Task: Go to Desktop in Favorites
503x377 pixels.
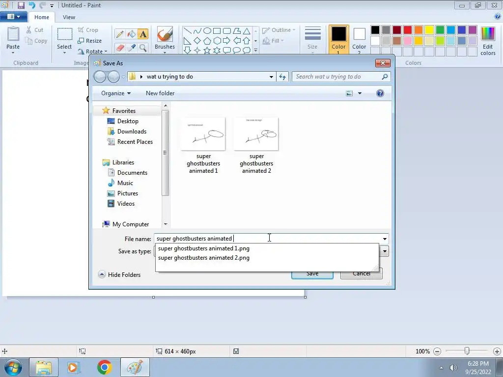Action: pyautogui.click(x=128, y=121)
